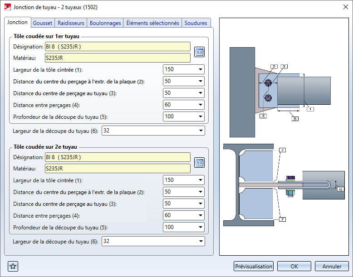This screenshot has width=353, height=277.
Task: Click the Prévisualisation button
Action: (x=254, y=267)
